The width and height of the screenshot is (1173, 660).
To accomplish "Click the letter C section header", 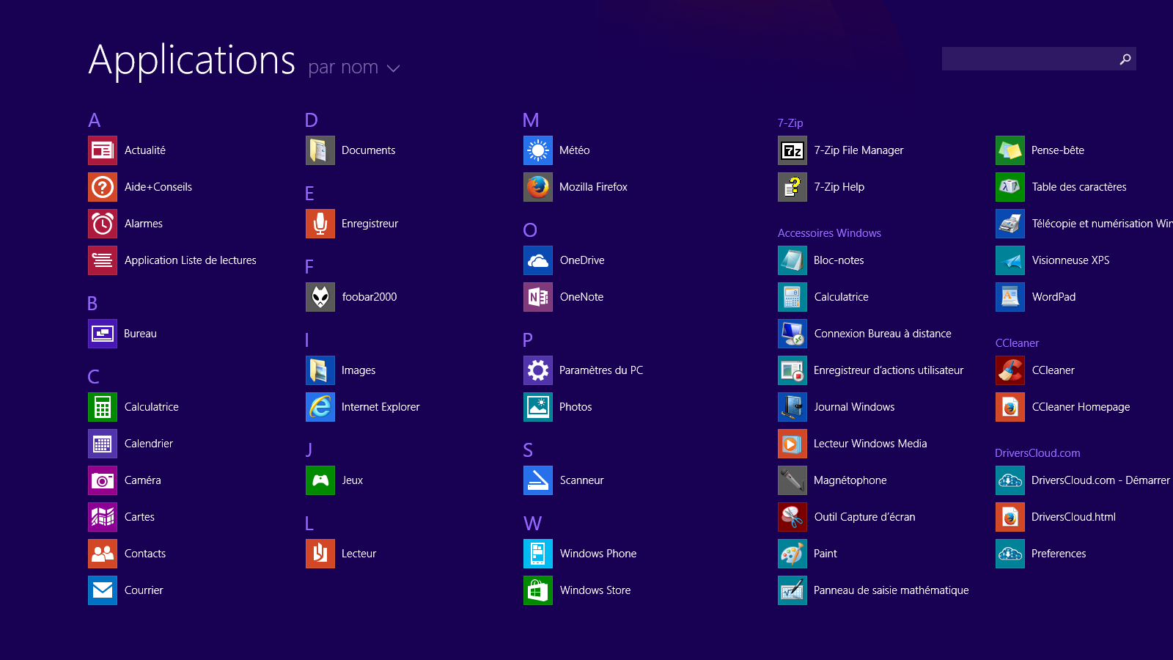I will [93, 377].
